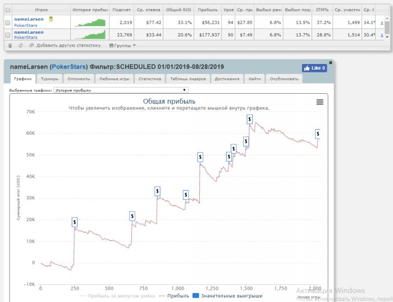Remove the first row with its x link
The width and height of the screenshot is (393, 302).
coord(382,23)
